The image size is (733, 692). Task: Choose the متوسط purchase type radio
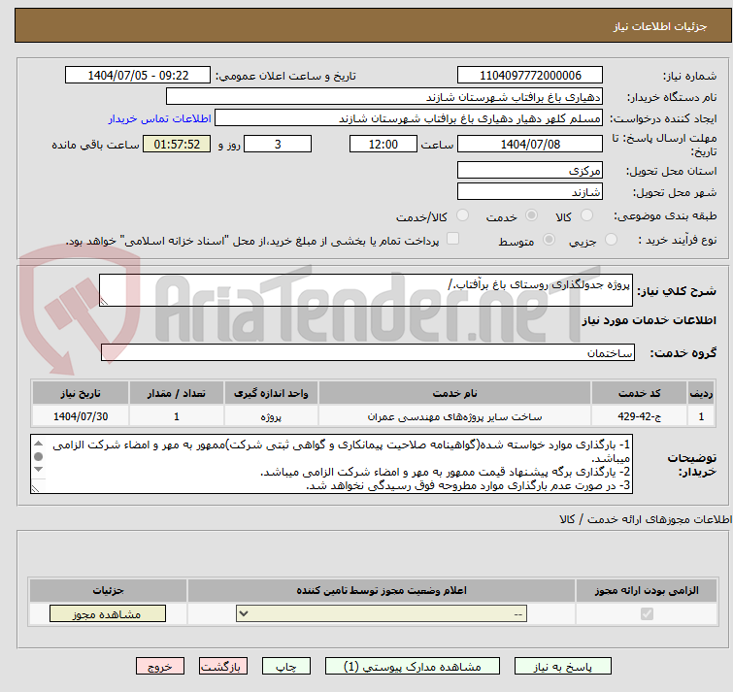[550, 240]
